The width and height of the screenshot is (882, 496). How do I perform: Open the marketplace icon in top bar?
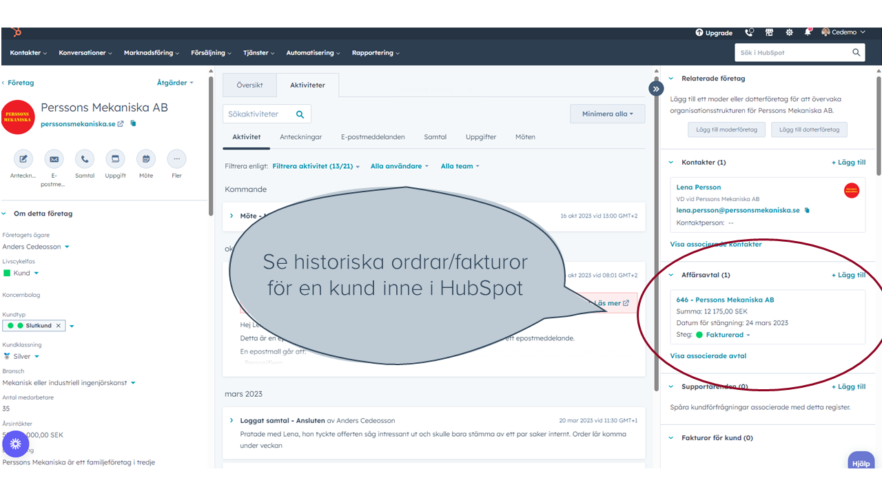pyautogui.click(x=769, y=32)
